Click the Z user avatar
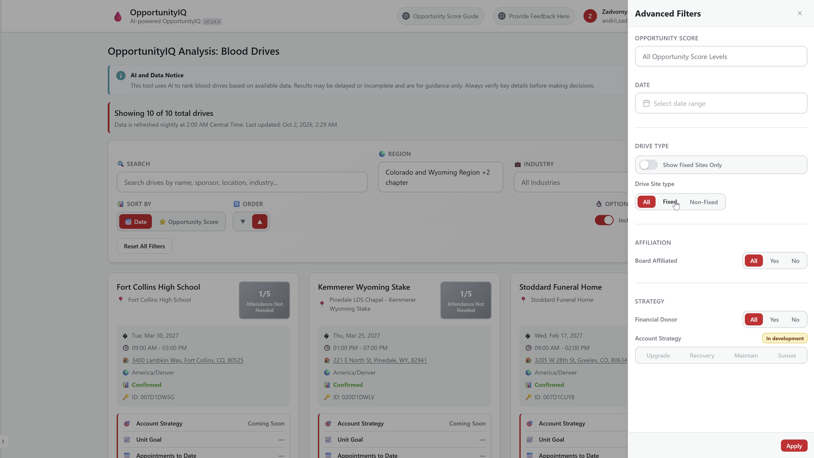Image resolution: width=814 pixels, height=458 pixels. click(x=590, y=16)
